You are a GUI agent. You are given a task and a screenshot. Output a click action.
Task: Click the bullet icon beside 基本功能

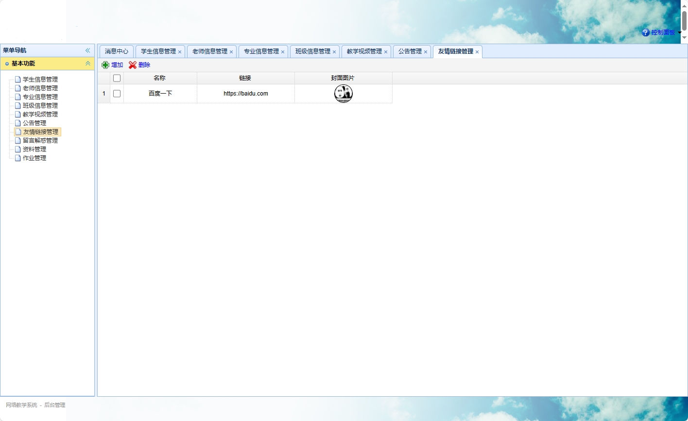7,64
